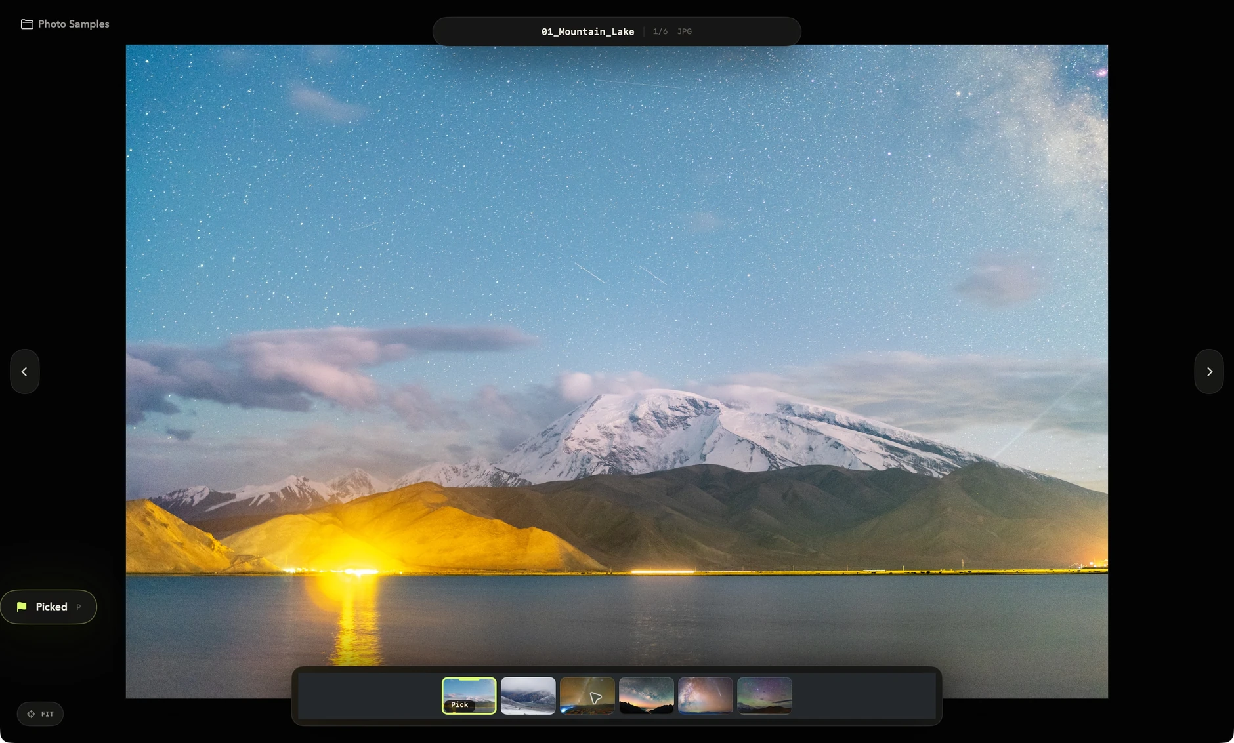This screenshot has width=1234, height=743.
Task: Select the first thumbnail labeled Pick
Action: [x=469, y=696]
